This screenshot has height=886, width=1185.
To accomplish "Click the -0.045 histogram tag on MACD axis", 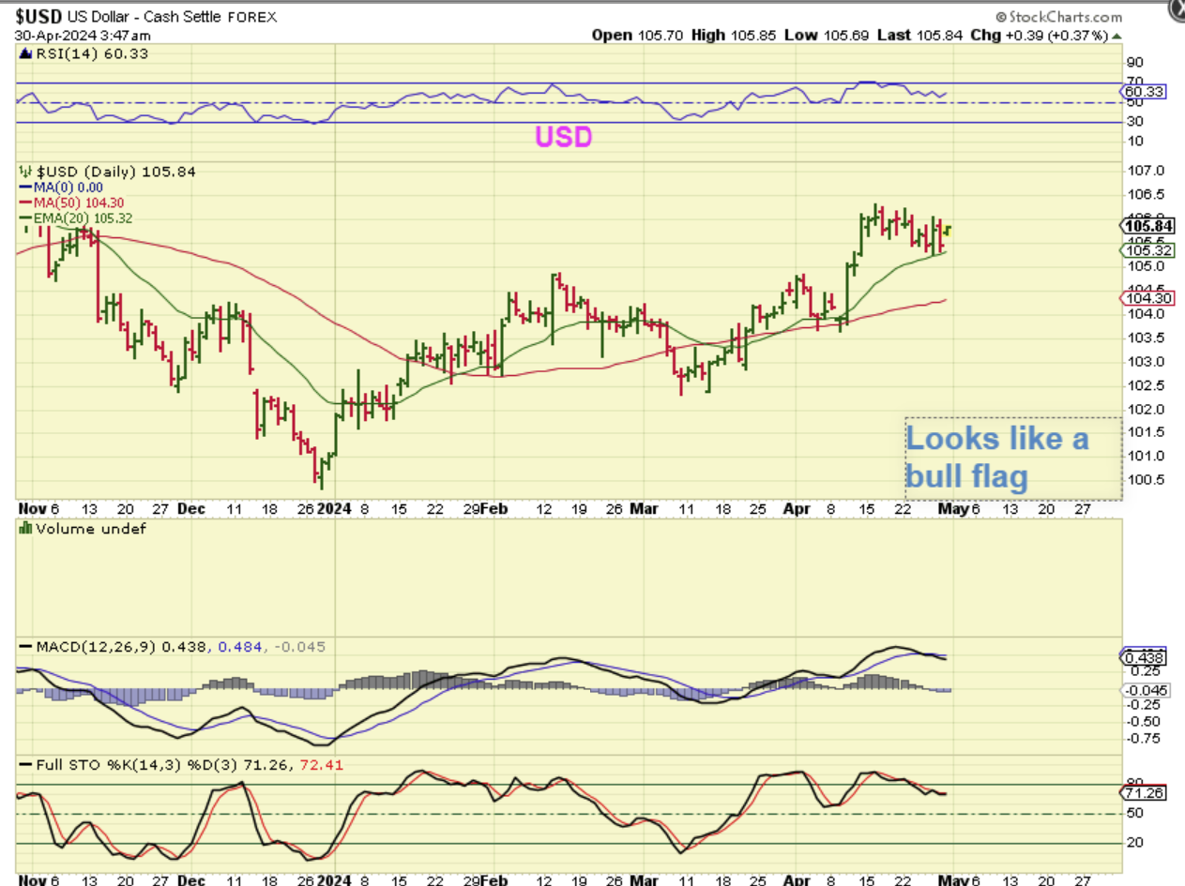I will tap(1144, 690).
